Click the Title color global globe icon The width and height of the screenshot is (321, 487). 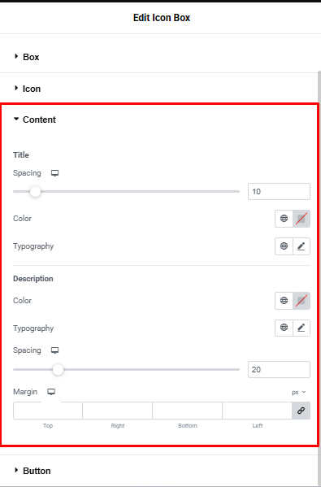point(284,219)
